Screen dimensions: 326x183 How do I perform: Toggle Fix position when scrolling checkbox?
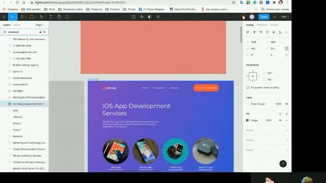248,87
